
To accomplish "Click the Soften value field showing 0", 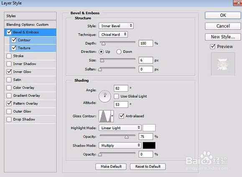I will point(146,69).
